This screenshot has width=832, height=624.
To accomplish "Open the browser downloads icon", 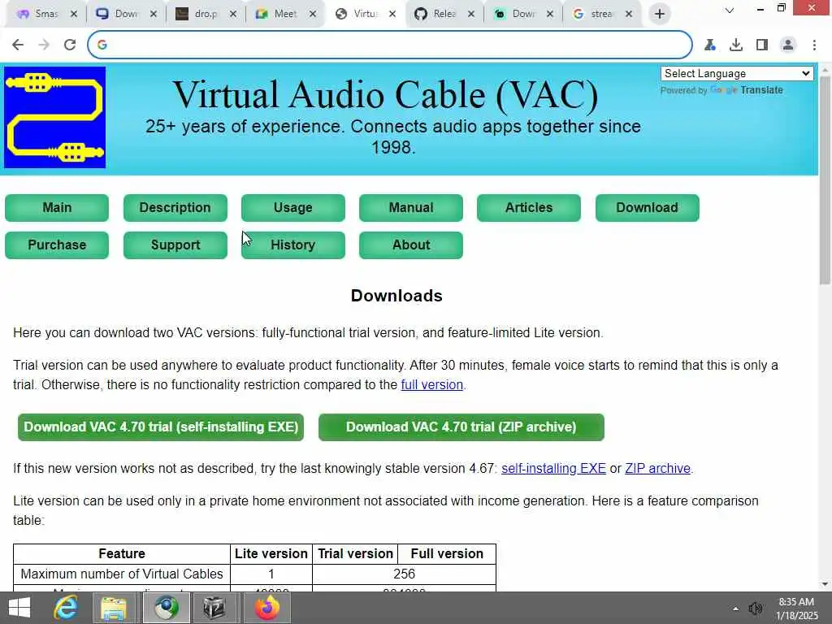I will [736, 45].
